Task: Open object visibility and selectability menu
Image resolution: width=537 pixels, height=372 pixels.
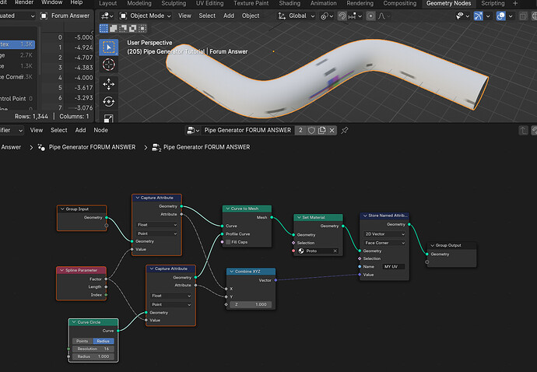Action: (x=462, y=16)
